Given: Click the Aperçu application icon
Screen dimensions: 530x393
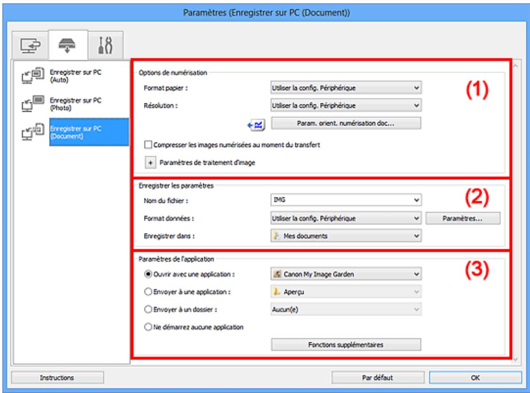Looking at the screenshot, I should point(277,292).
